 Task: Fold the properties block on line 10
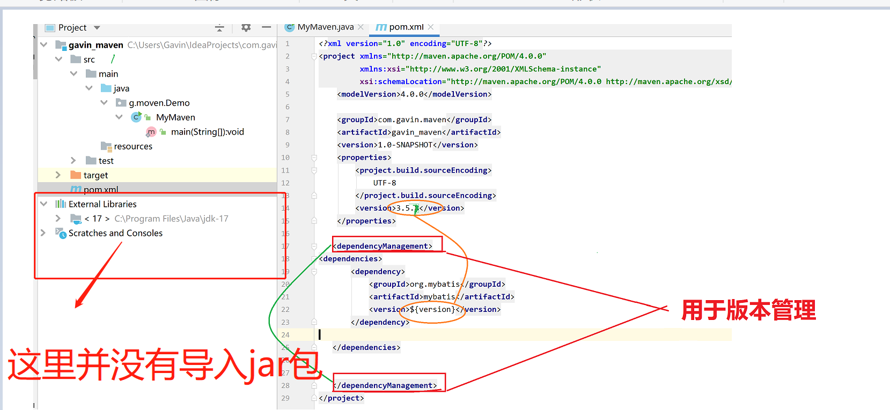(x=314, y=158)
